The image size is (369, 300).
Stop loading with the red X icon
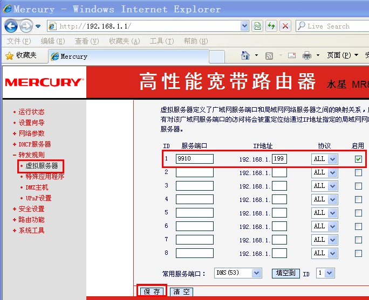point(285,26)
